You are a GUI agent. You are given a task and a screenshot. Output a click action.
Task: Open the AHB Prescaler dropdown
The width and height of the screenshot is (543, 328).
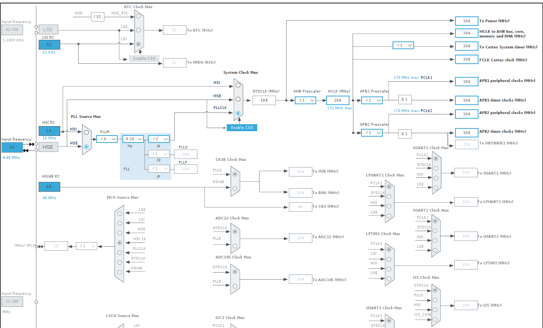(305, 100)
